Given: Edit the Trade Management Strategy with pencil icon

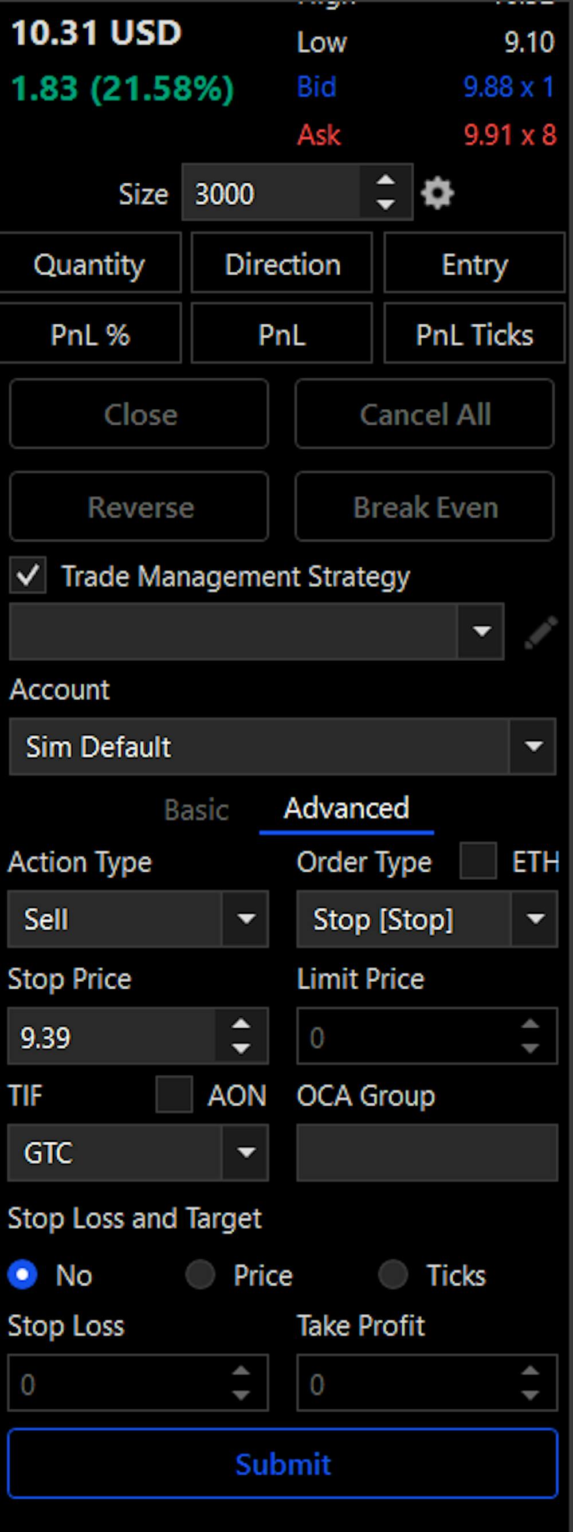Looking at the screenshot, I should coord(540,632).
